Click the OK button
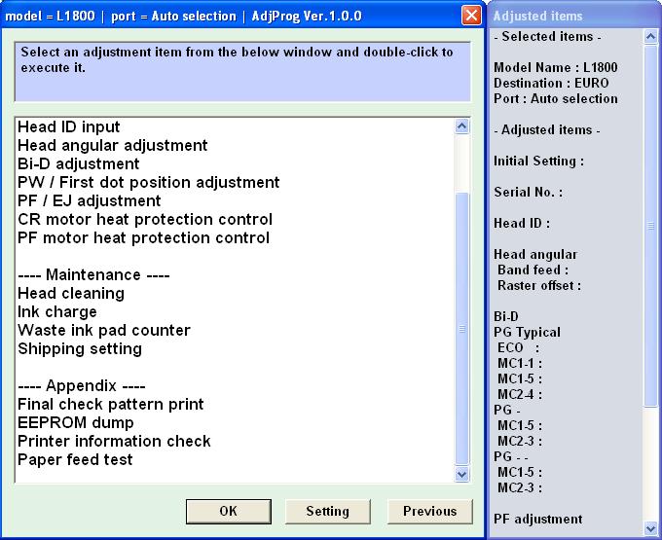The width and height of the screenshot is (662, 540). tap(229, 512)
